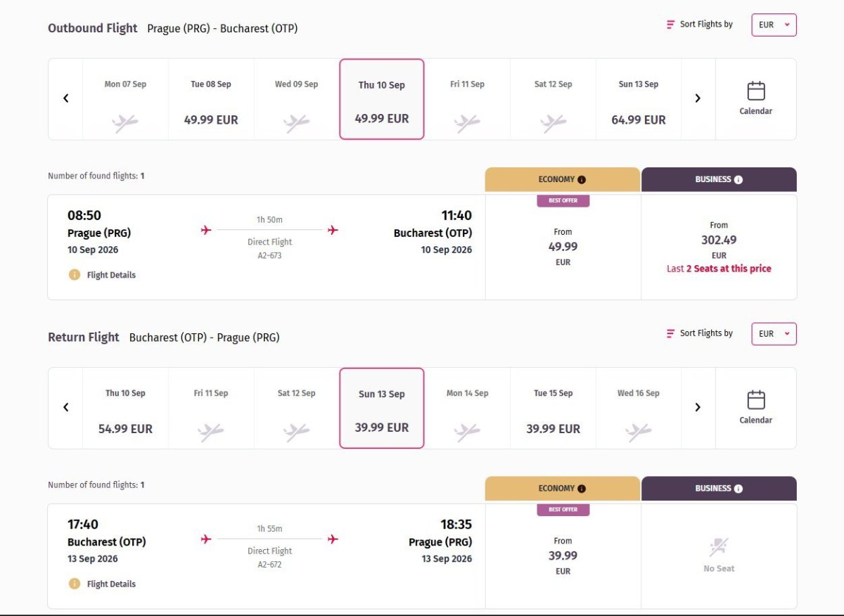Open Flight Details for the Bucharest departure

(x=110, y=584)
